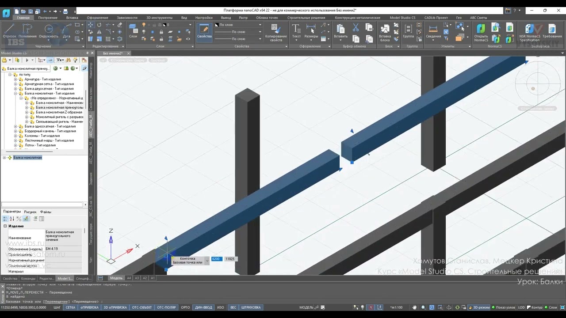This screenshot has width=566, height=318.
Task: Click the Eraser tool in Редактирование
Action: point(119,25)
